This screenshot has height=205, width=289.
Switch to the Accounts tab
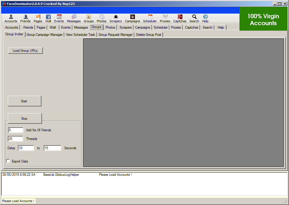12,27
